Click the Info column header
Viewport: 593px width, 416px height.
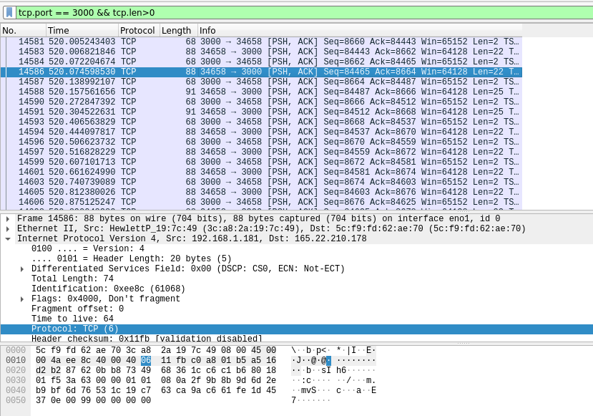coord(358,31)
